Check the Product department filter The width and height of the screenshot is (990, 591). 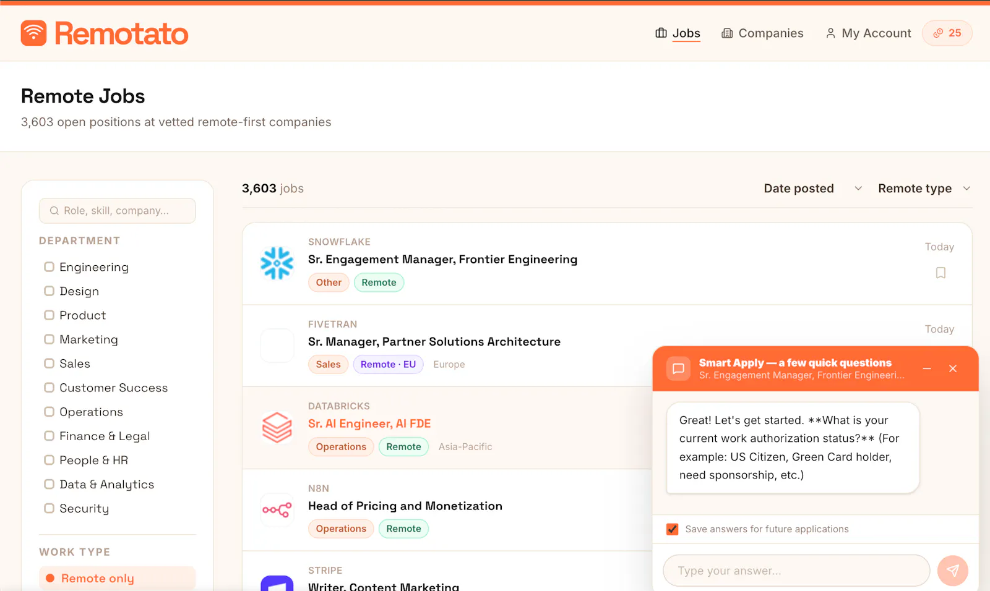pos(49,315)
